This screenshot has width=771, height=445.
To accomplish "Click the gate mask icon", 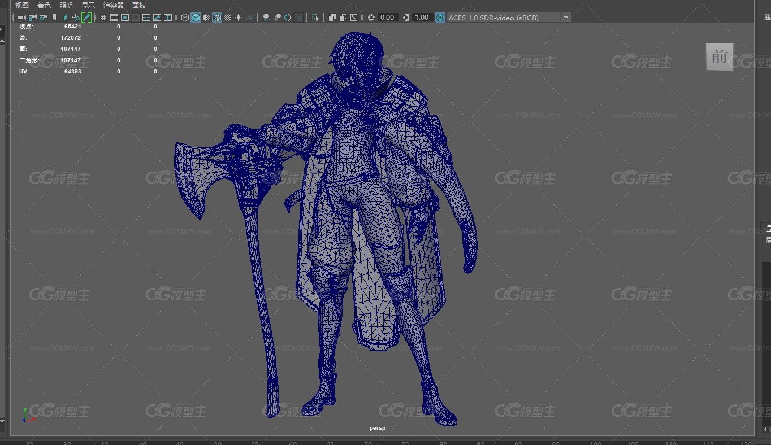I will (136, 18).
